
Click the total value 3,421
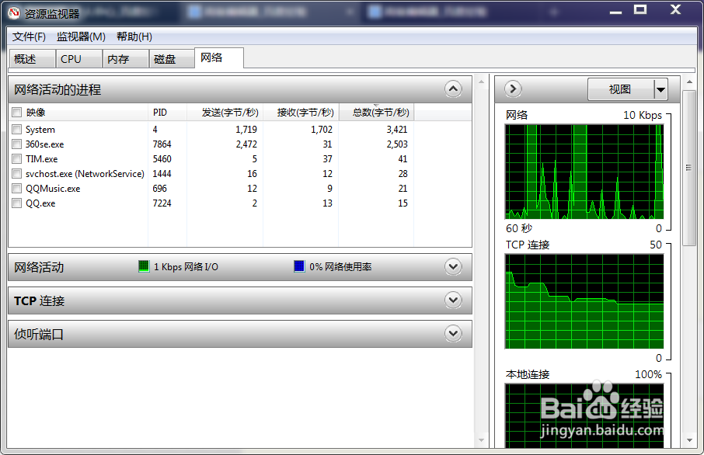pos(397,130)
